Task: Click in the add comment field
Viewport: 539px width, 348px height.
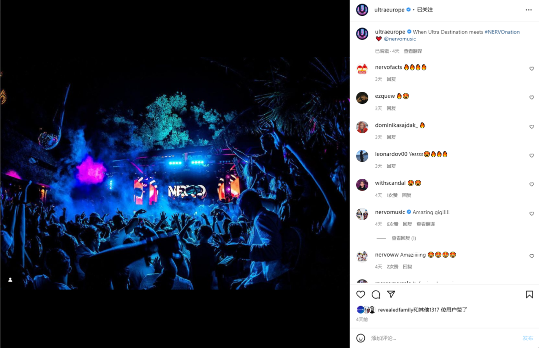Action: [444, 338]
